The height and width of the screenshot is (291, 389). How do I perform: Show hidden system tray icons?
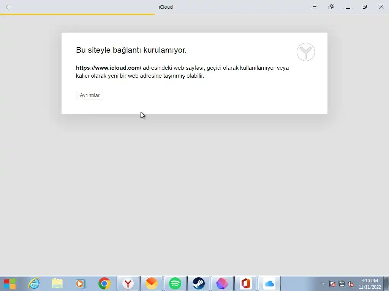(323, 284)
